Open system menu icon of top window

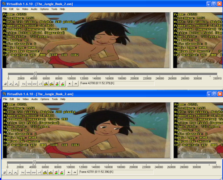pyautogui.click(x=4, y=4)
